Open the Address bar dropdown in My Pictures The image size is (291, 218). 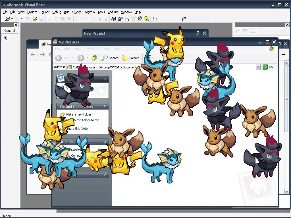pyautogui.click(x=258, y=67)
